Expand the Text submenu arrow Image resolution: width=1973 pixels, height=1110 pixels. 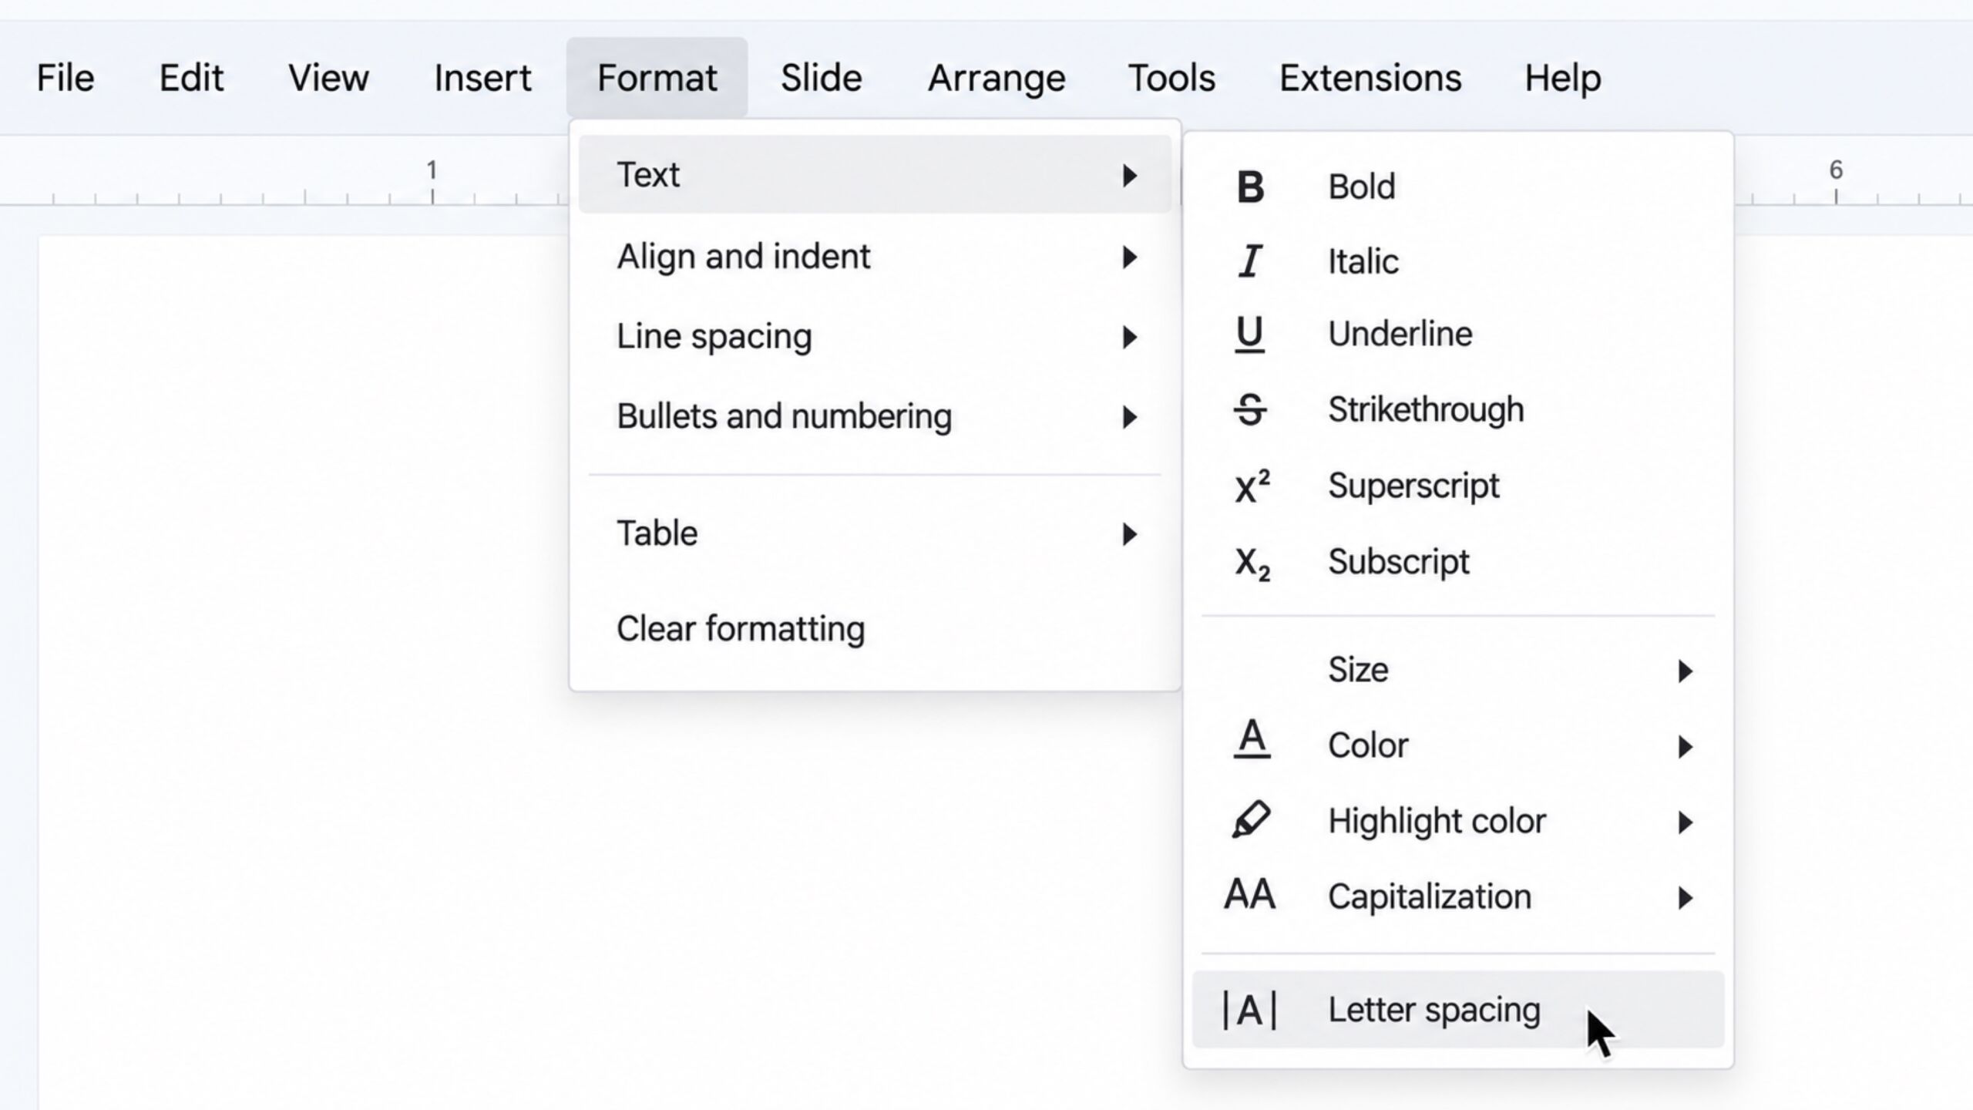[x=1129, y=176]
